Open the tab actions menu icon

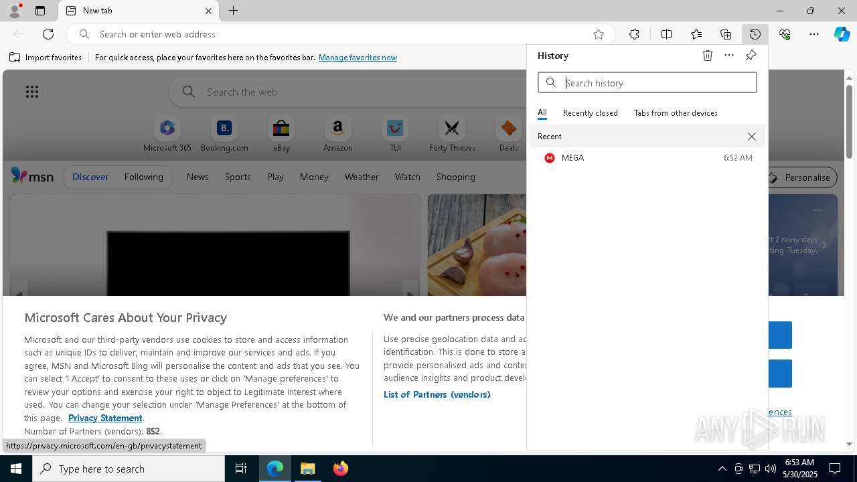(x=40, y=11)
